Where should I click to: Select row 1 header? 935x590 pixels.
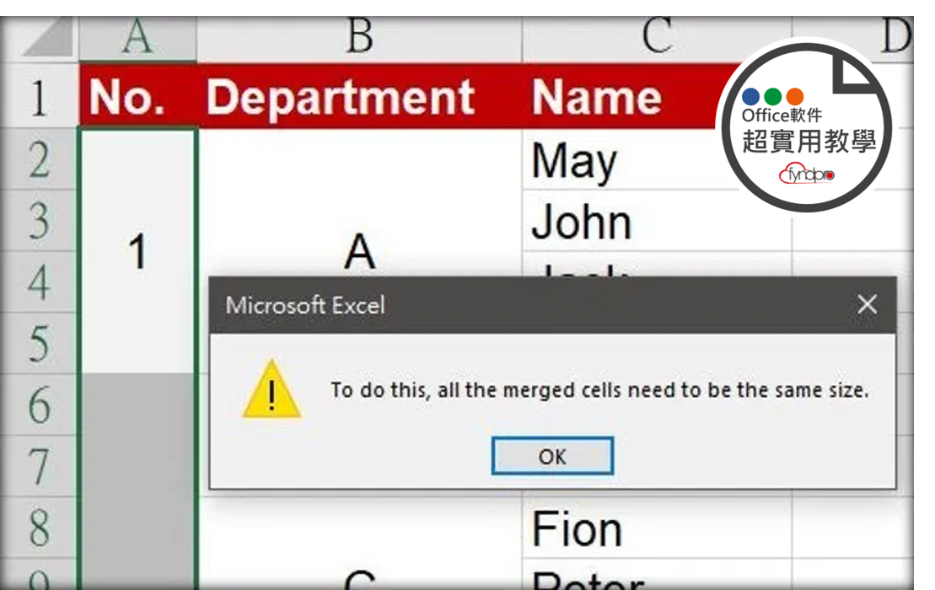(40, 96)
